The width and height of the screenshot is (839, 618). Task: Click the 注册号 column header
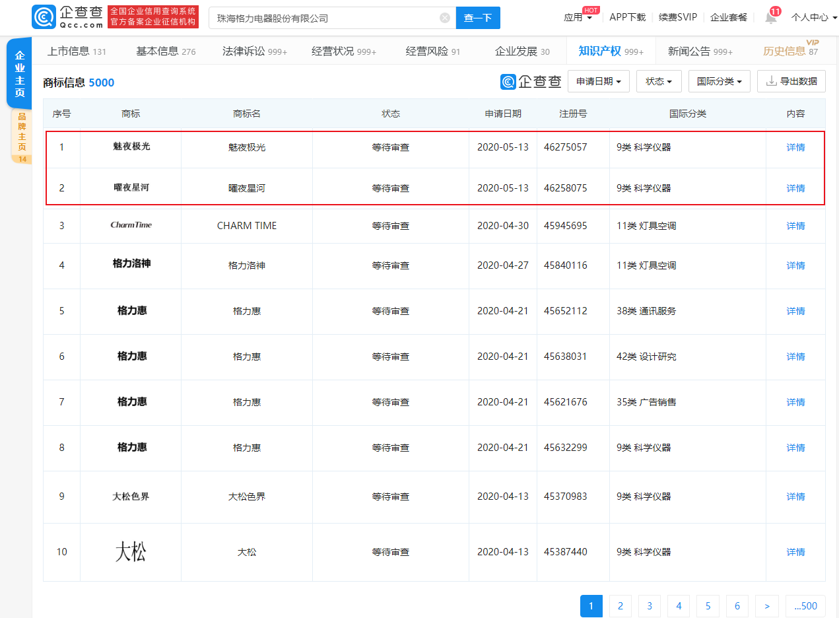573,114
